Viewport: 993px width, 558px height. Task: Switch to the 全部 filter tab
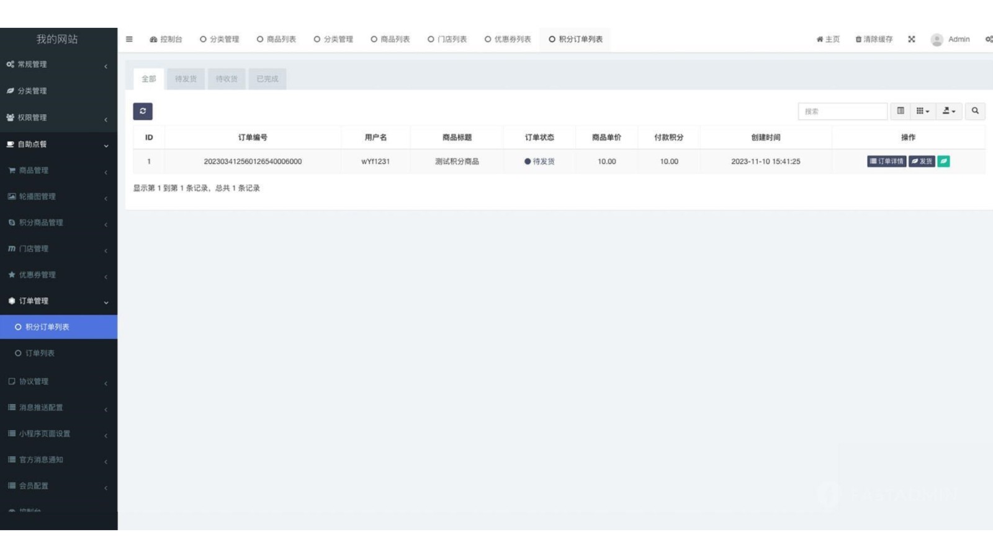149,79
